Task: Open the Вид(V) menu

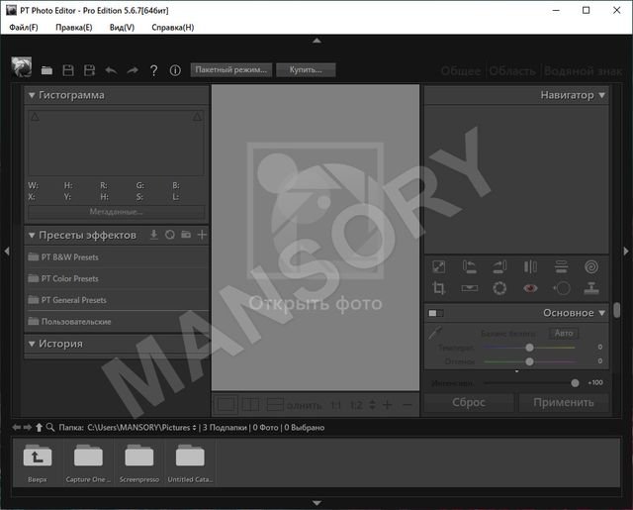Action: [122, 28]
